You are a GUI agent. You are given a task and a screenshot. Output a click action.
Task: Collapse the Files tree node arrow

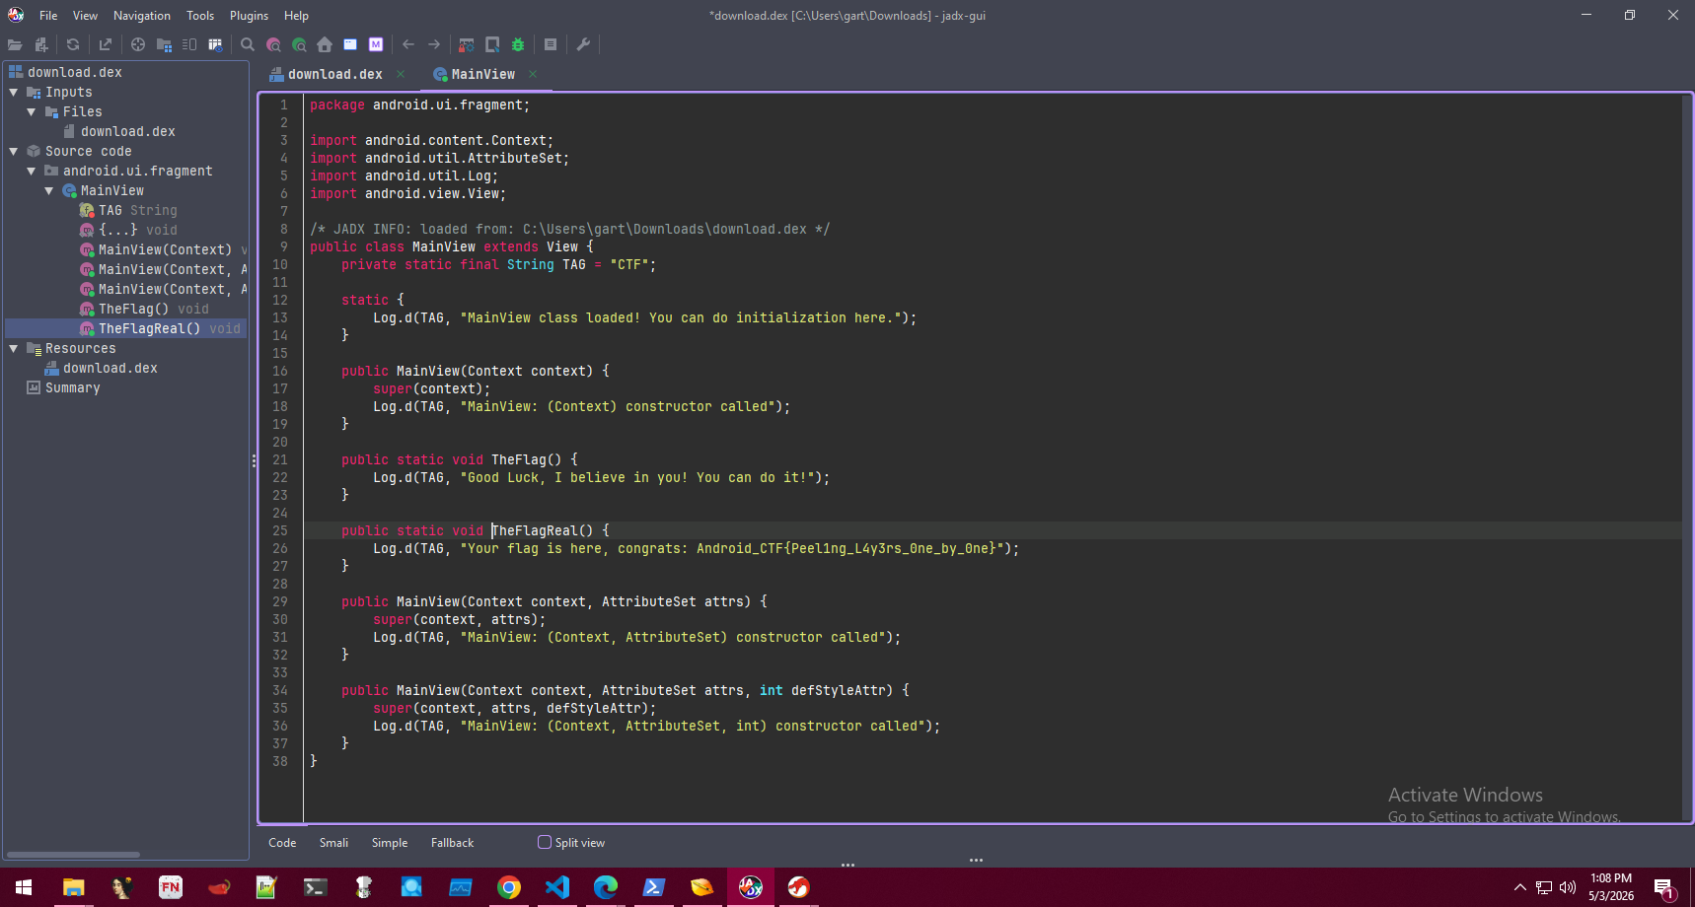tap(32, 111)
